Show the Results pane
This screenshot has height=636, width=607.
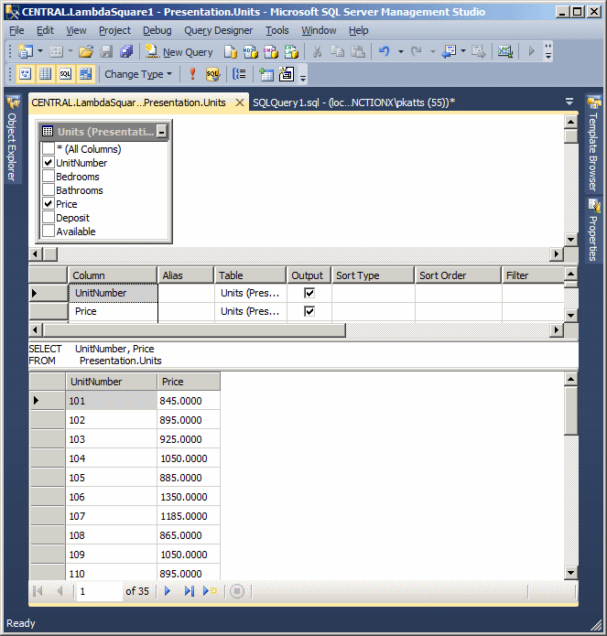(86, 74)
